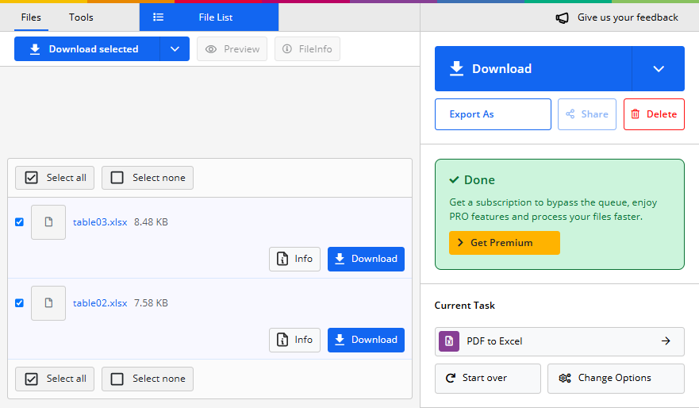Click top Select all button
Viewport: 699px width, 408px height.
55,178
